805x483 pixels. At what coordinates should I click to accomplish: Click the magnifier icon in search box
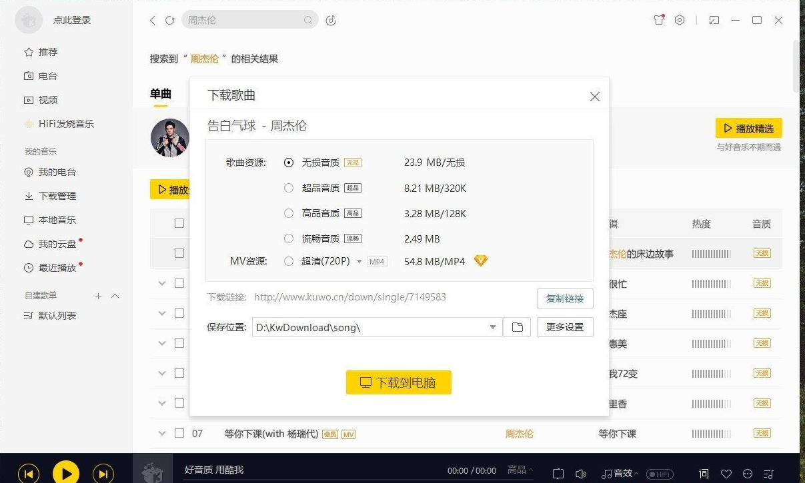[307, 21]
